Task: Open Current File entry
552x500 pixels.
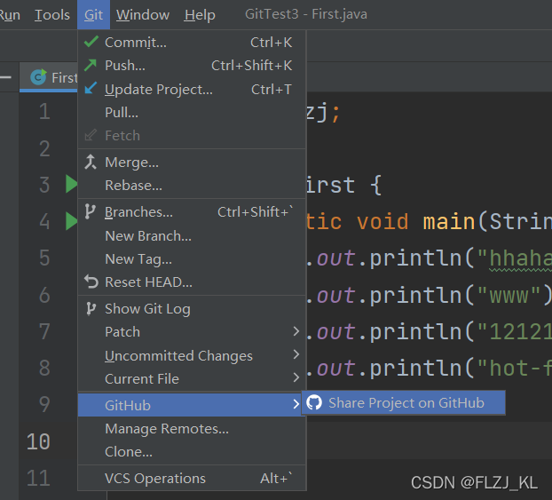Action: tap(192, 379)
